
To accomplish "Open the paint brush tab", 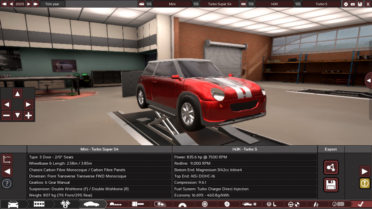I will 138,204.
